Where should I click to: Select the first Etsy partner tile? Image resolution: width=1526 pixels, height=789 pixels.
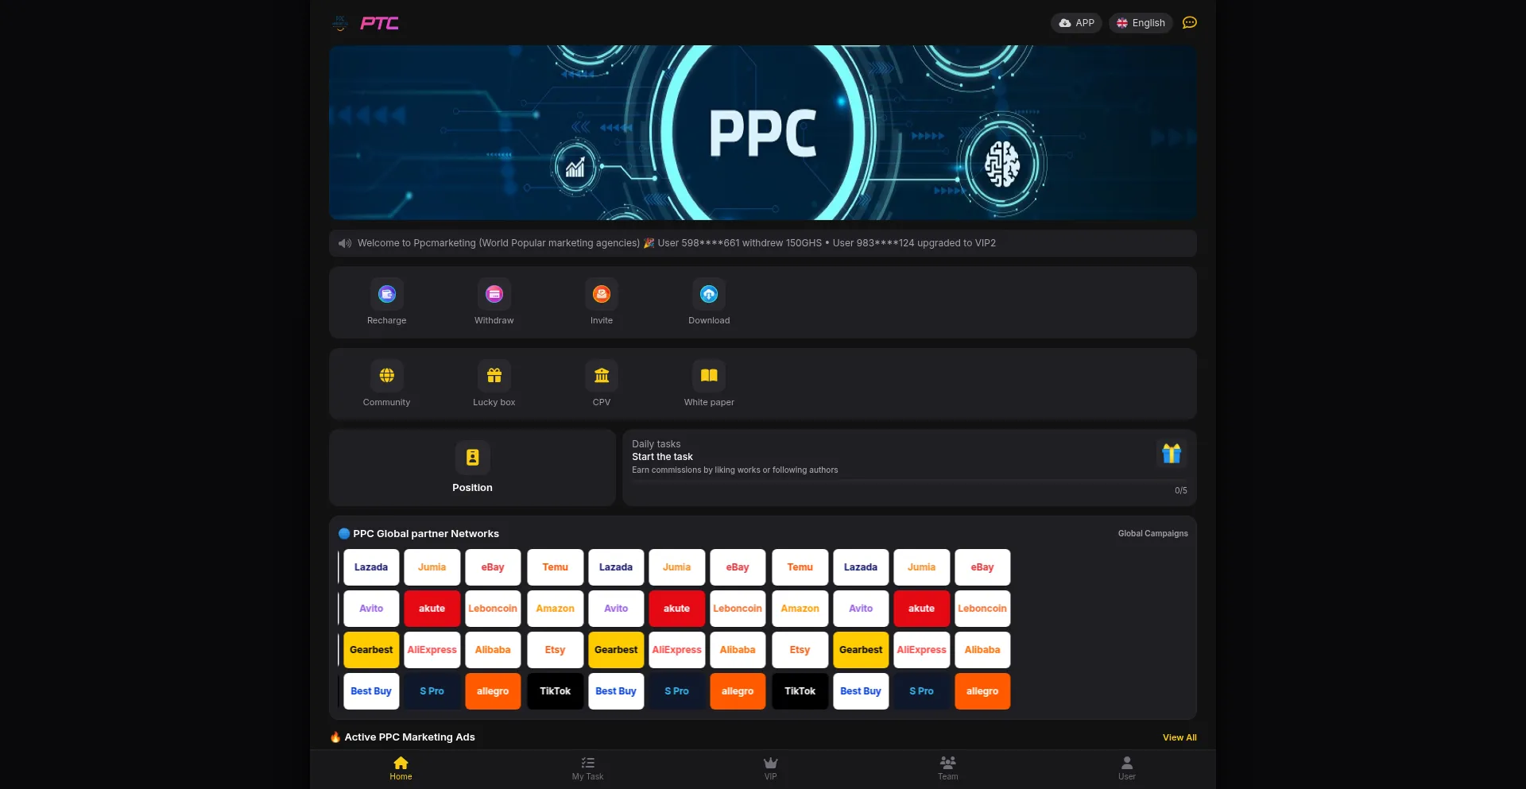pos(555,650)
